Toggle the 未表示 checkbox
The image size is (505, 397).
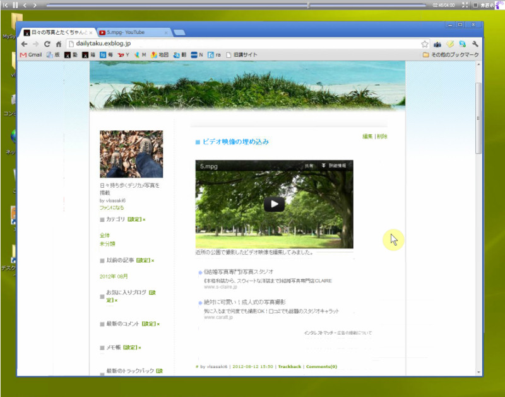pyautogui.click(x=475, y=5)
